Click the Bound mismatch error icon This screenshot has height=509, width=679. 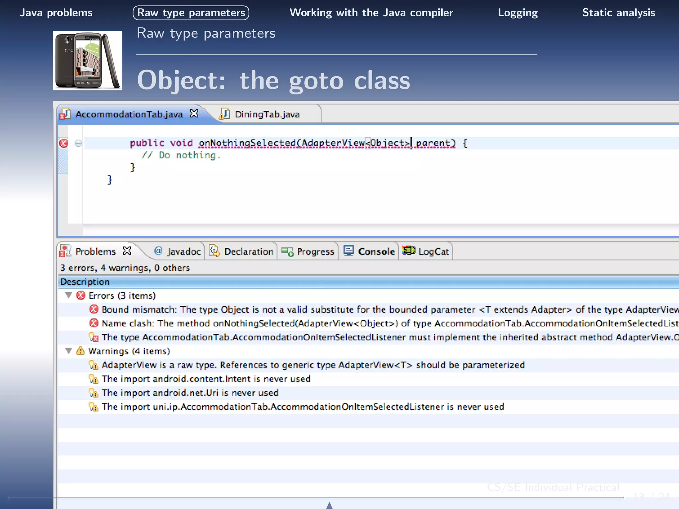point(94,309)
